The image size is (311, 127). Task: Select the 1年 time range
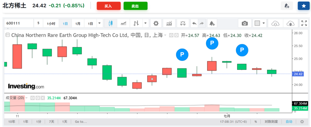click(x=26, y=122)
